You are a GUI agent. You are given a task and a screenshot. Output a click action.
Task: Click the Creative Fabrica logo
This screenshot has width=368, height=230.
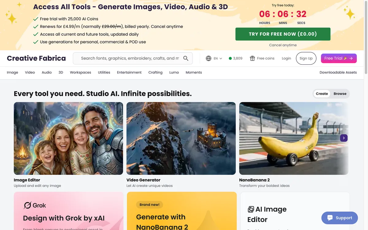pyautogui.click(x=36, y=58)
